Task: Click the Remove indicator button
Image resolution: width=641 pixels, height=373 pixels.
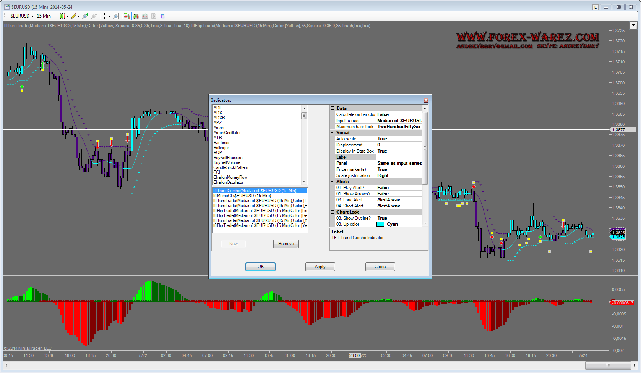Action: point(286,244)
